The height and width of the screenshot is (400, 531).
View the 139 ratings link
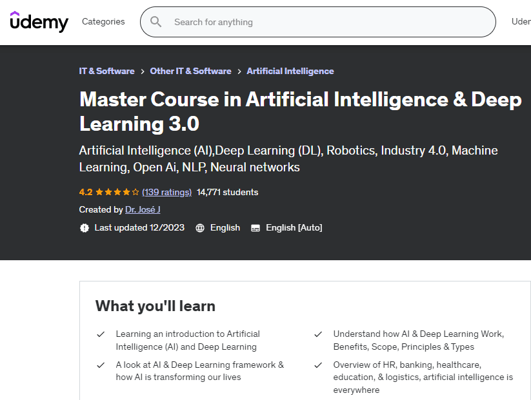[x=167, y=192]
